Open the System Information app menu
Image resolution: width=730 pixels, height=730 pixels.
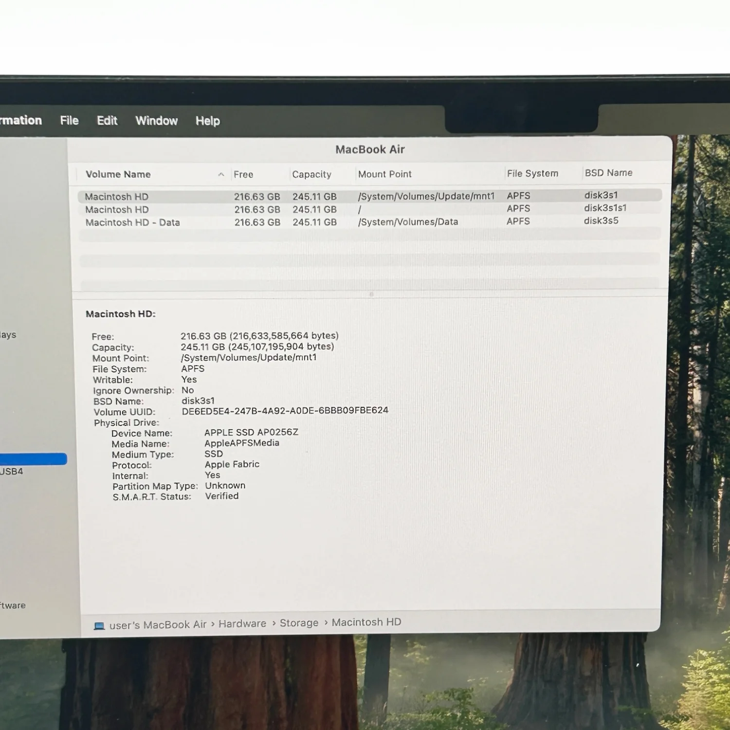(21, 120)
